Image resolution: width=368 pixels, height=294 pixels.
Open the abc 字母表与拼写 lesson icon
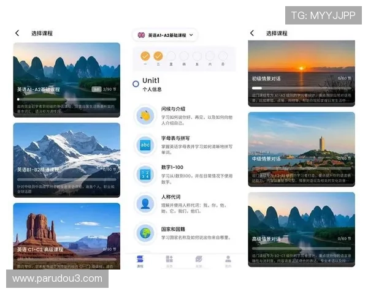(145, 145)
